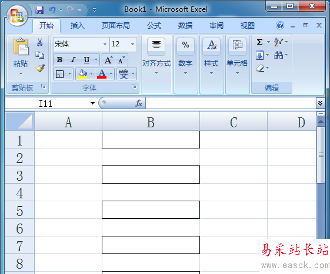Expand the font size 12 dropdown

click(132, 44)
